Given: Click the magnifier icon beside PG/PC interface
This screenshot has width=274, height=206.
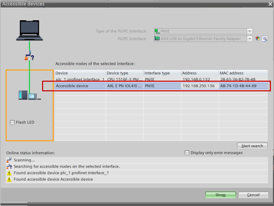Looking at the screenshot, I should tap(264, 39).
